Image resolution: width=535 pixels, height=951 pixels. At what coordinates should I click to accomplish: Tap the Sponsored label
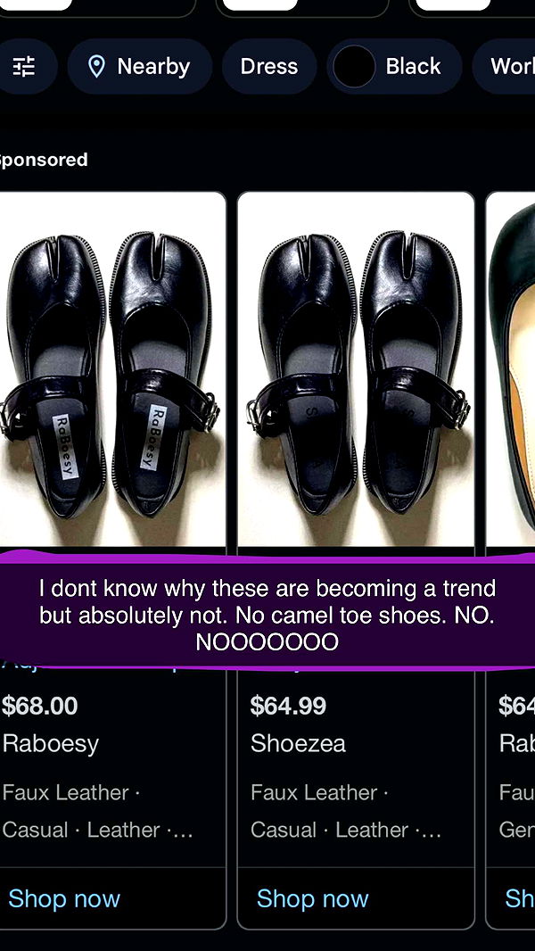click(43, 160)
